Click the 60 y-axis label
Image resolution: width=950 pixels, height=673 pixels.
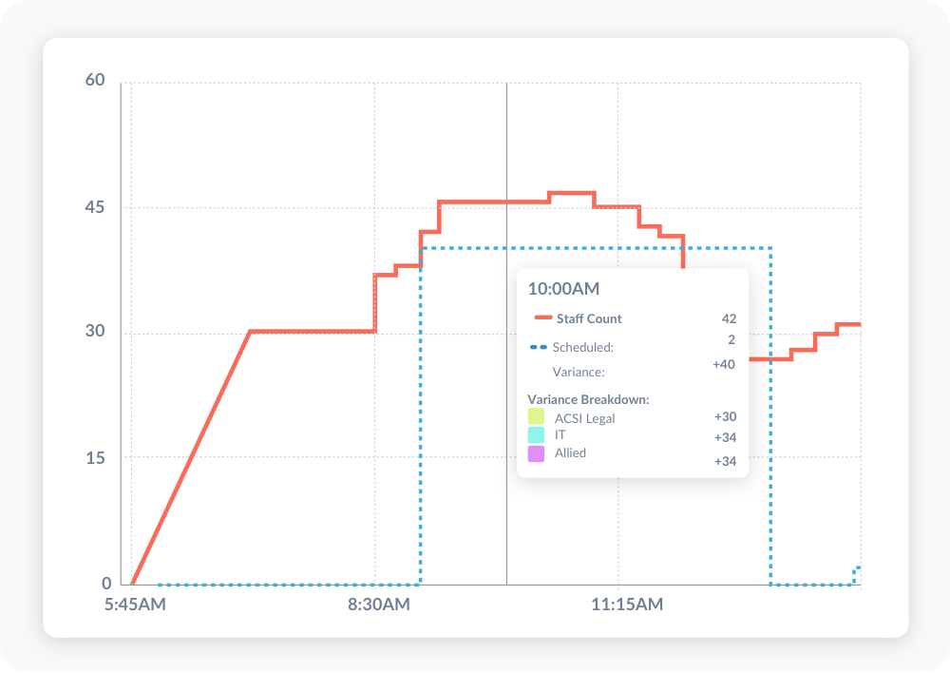coord(95,80)
